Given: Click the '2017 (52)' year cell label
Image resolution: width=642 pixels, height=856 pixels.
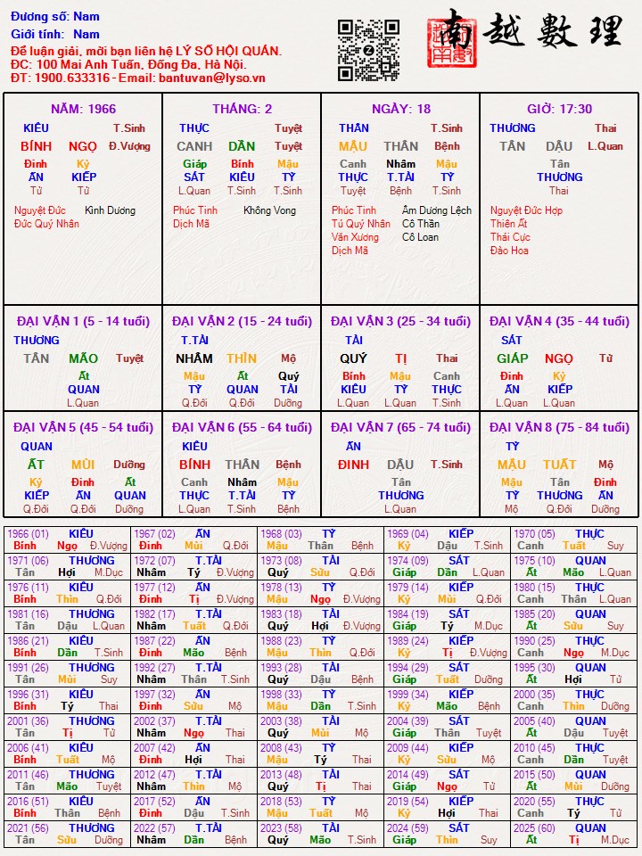Looking at the screenshot, I should coord(154,802).
